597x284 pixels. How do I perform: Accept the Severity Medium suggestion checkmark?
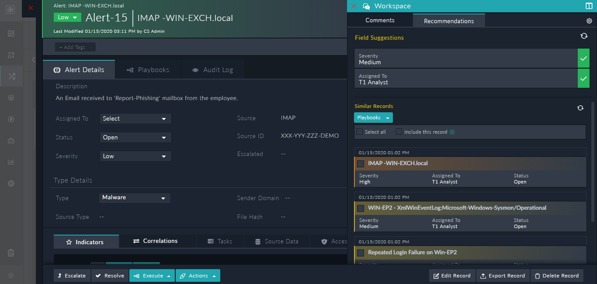click(583, 58)
